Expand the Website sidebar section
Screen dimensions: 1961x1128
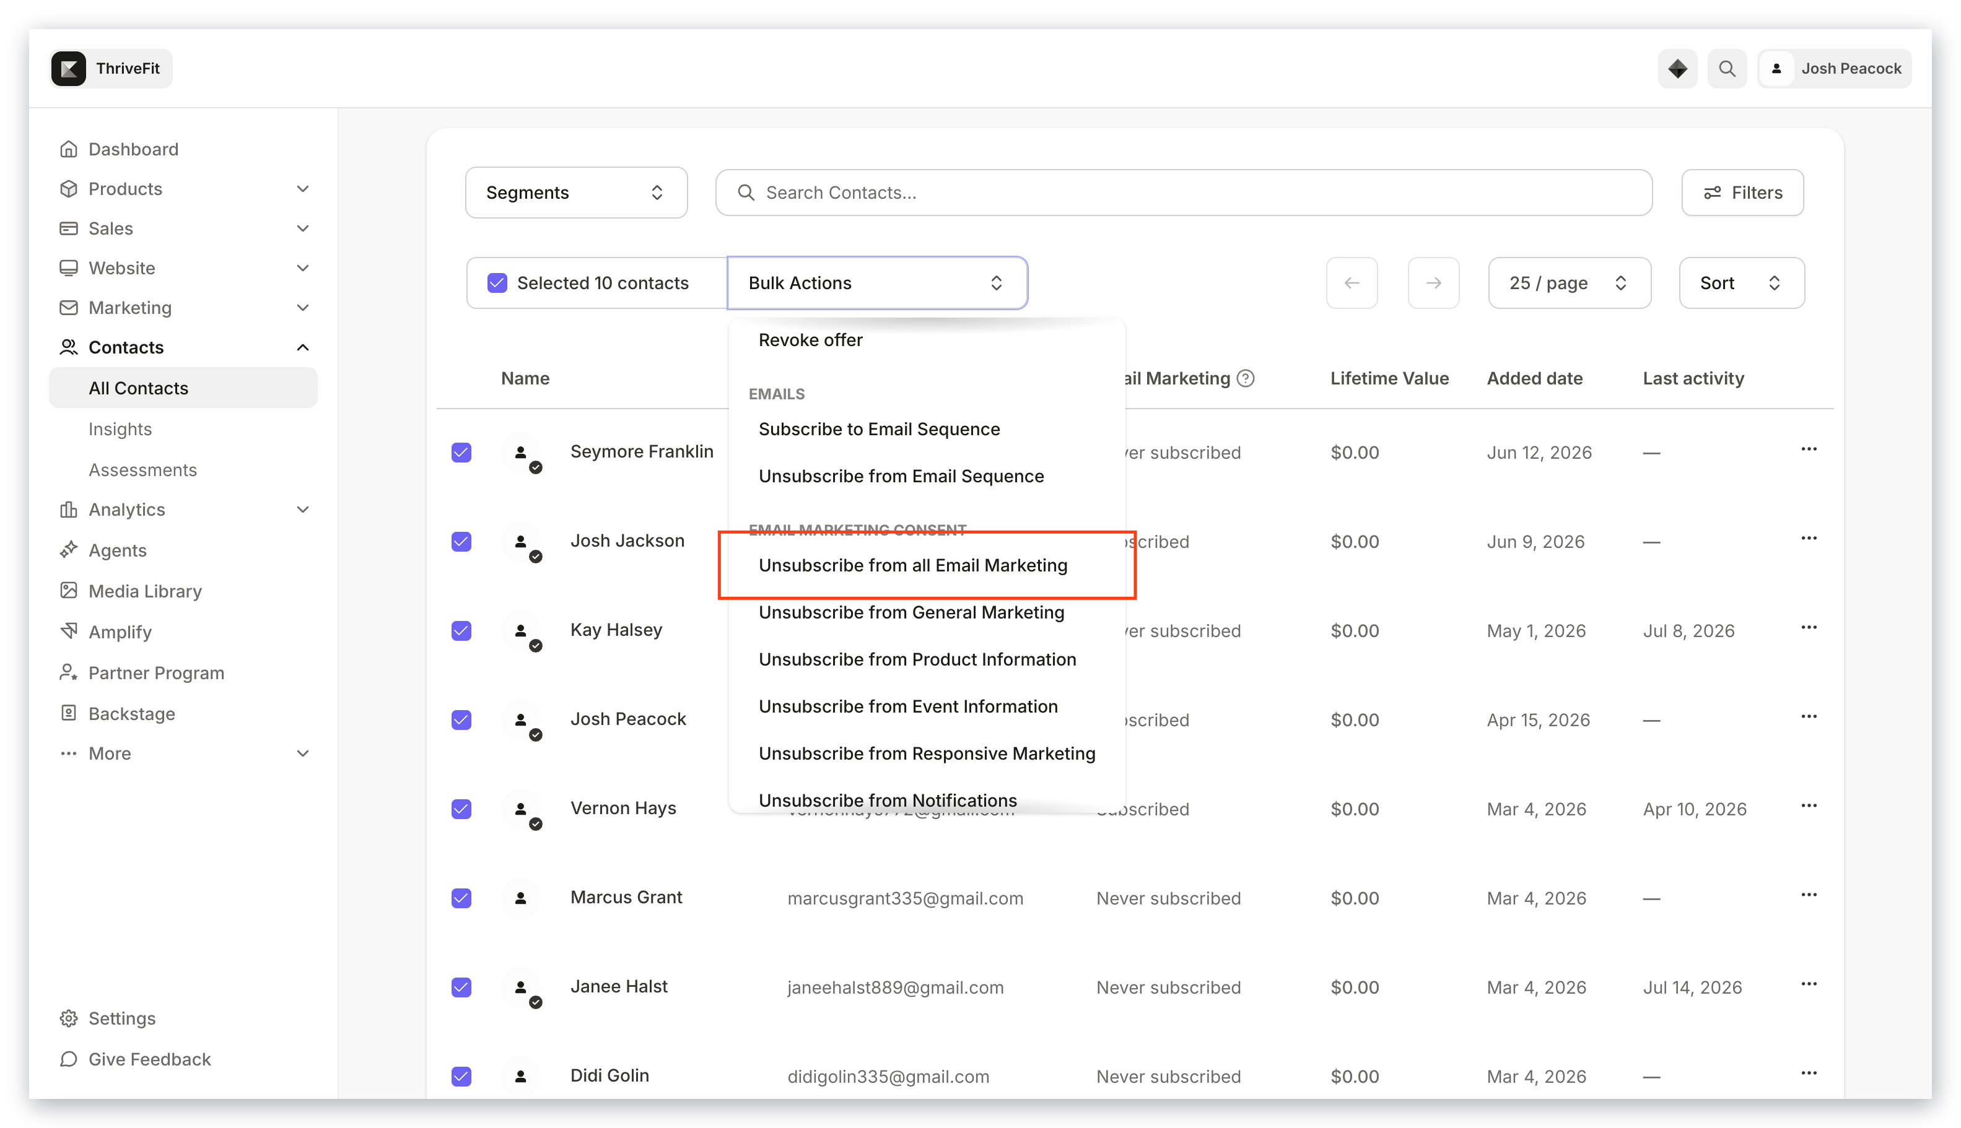[302, 267]
